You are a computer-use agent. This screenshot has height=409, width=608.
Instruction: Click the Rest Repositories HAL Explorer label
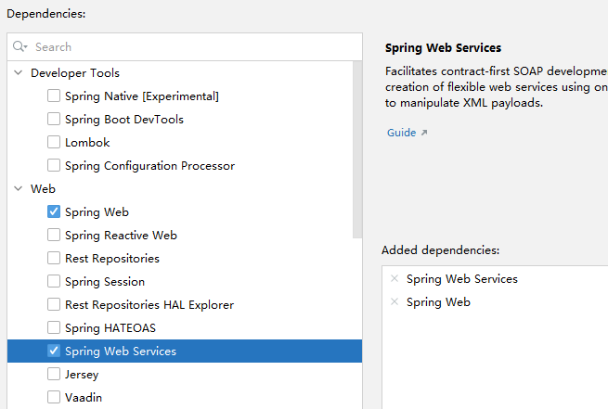pos(149,305)
